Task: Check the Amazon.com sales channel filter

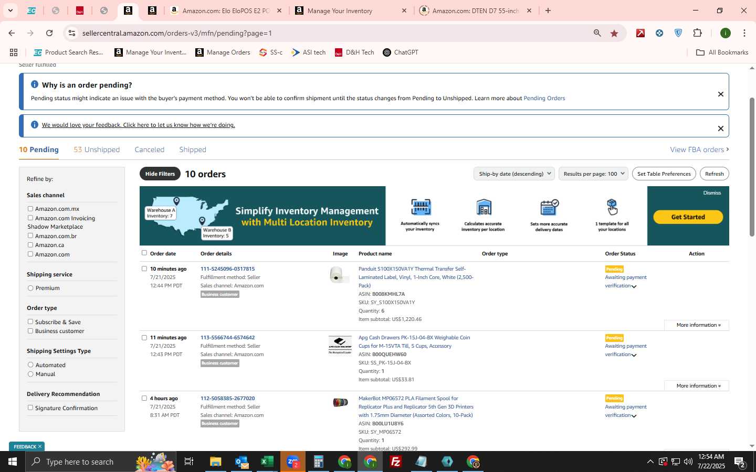Action: (30, 254)
